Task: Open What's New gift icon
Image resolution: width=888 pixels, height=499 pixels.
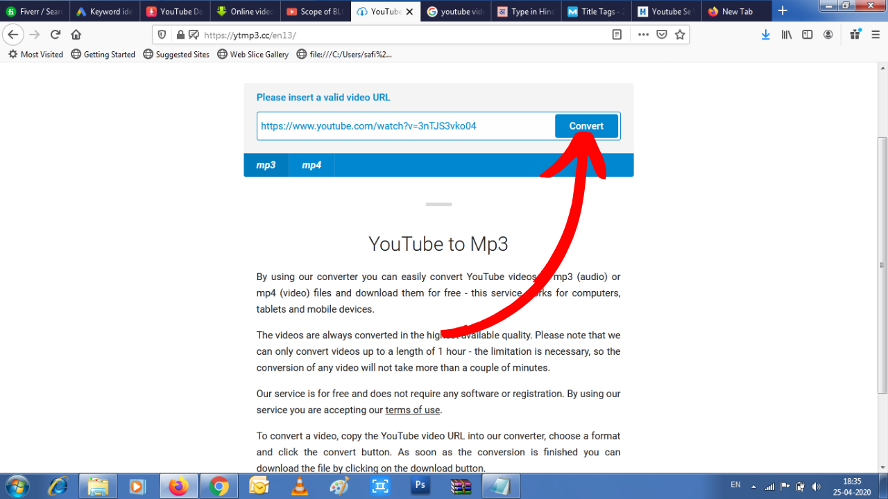Action: 855,35
